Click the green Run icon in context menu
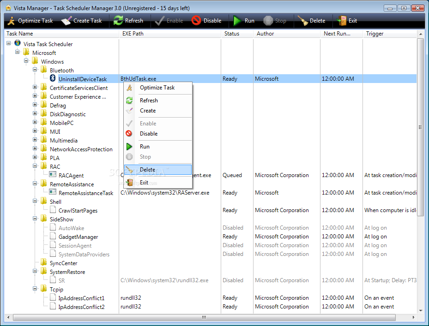 [x=129, y=147]
